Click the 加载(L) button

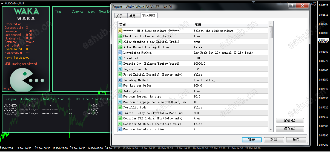290,121
